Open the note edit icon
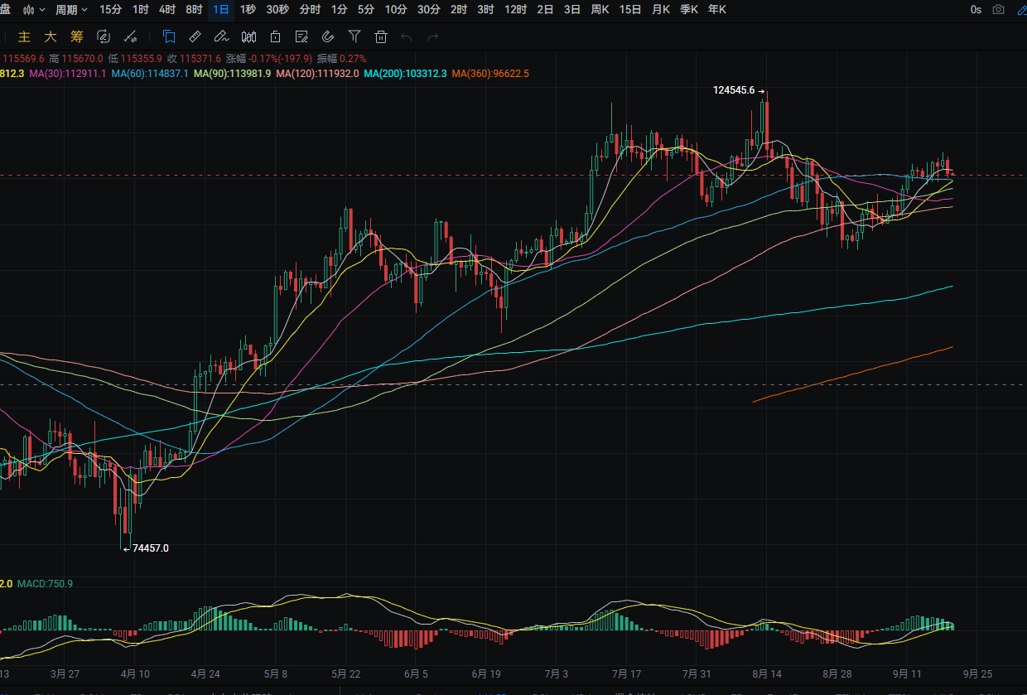 pyautogui.click(x=301, y=36)
